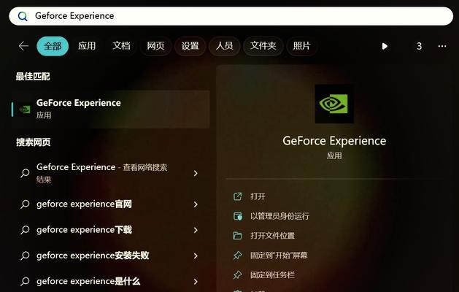Expand chevron for geforce experience下载
The image size is (459, 292).
click(x=196, y=230)
